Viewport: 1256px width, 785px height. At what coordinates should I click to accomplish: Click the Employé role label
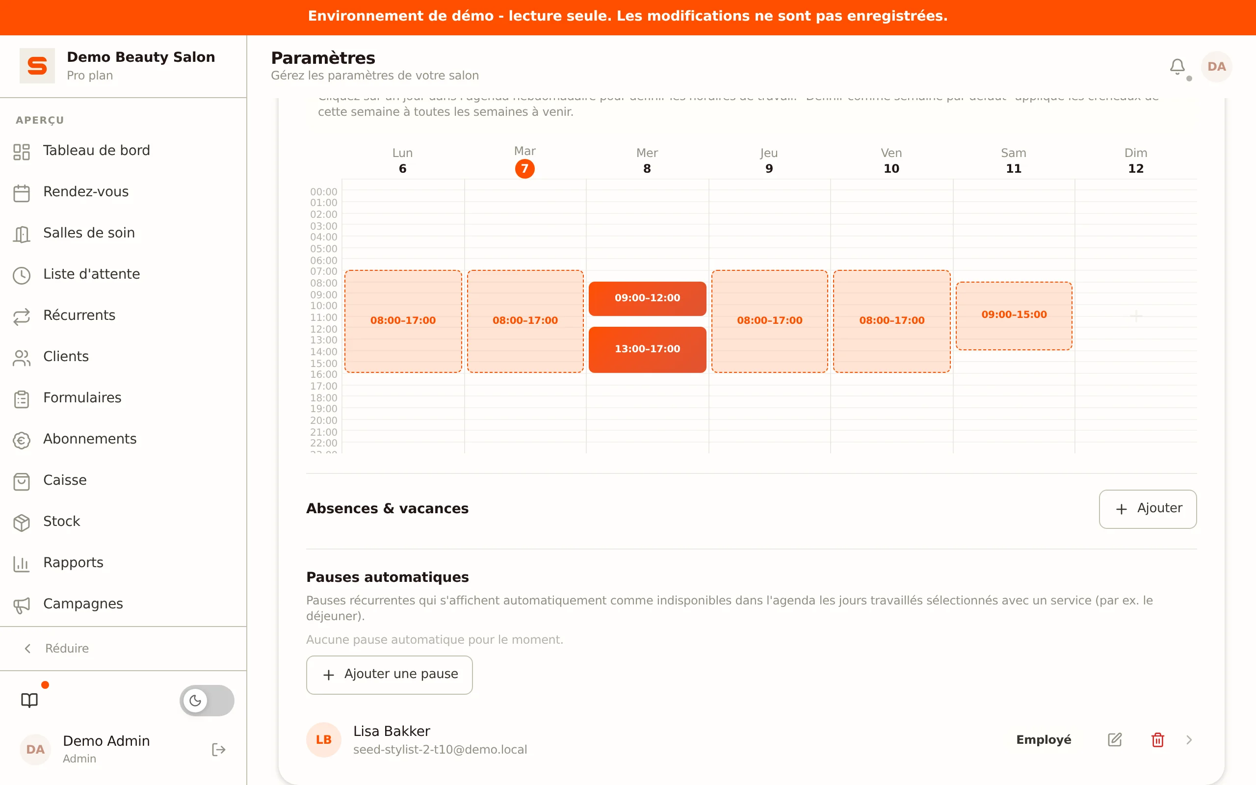1043,739
